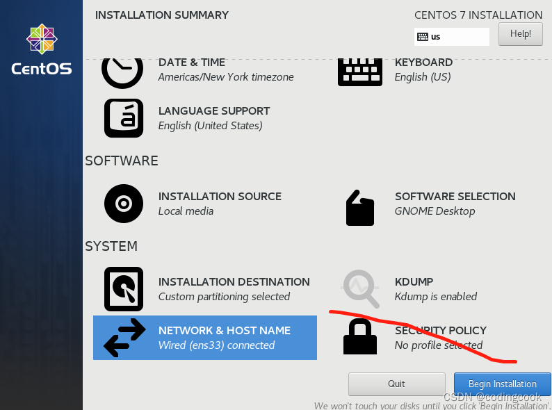Open INSTALLATION SOURCE label
The width and height of the screenshot is (552, 410).
220,197
